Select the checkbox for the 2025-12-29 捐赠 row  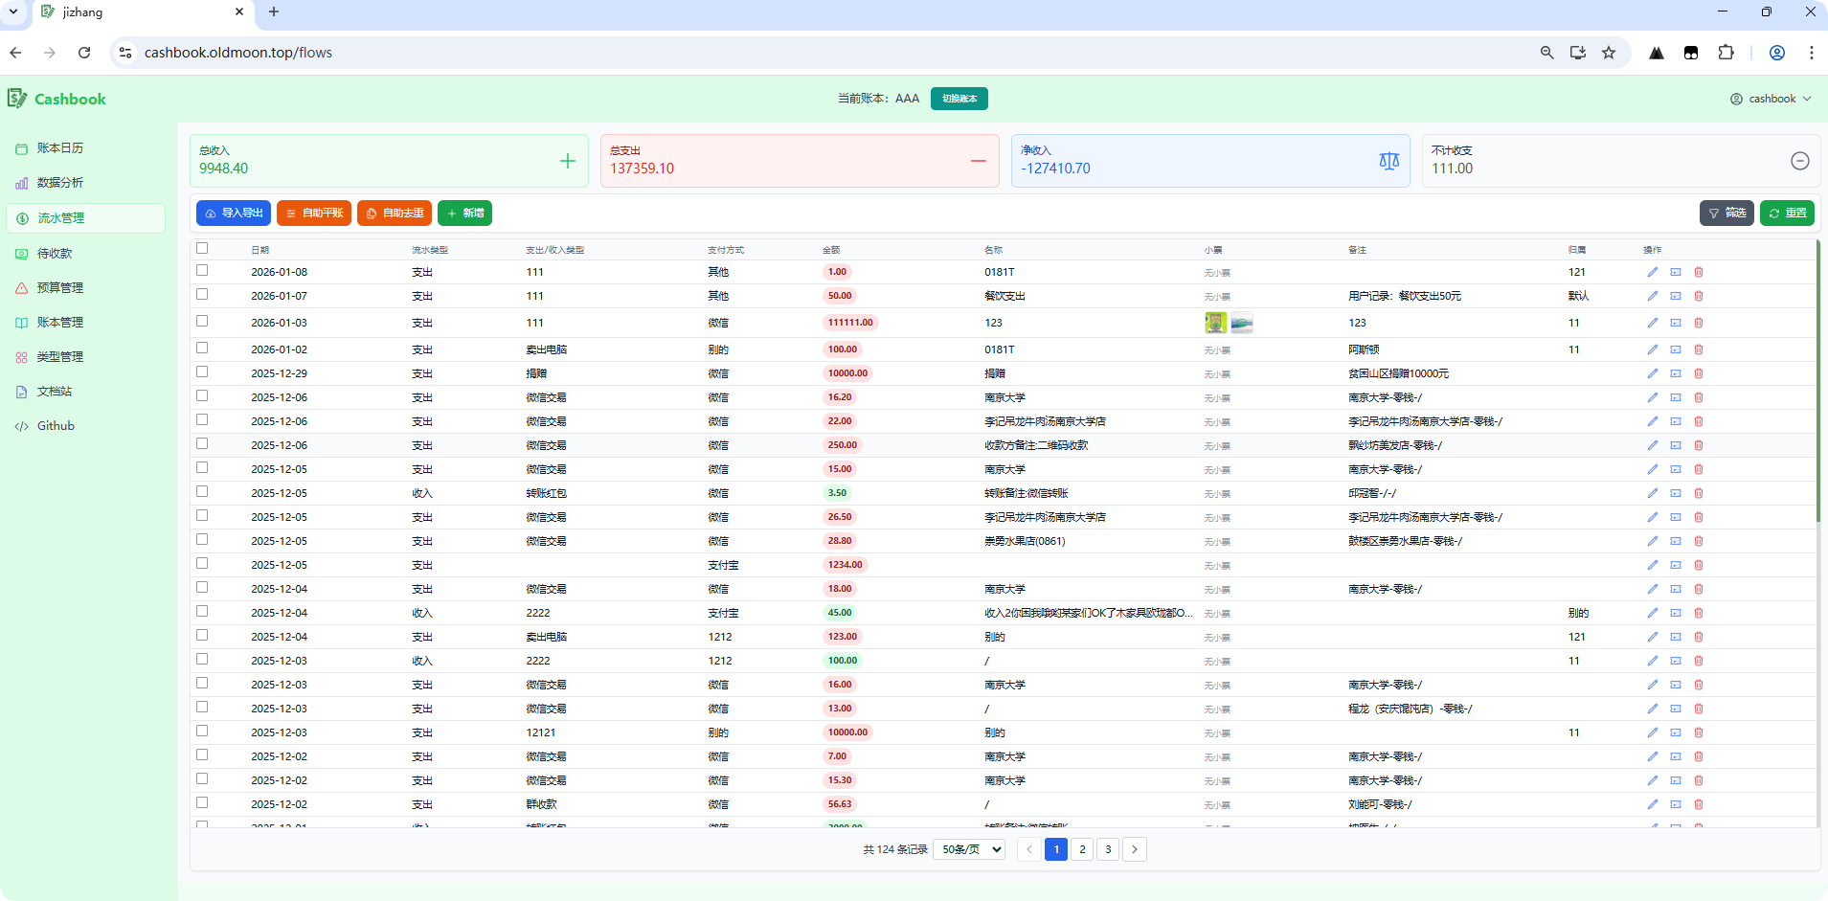[202, 372]
